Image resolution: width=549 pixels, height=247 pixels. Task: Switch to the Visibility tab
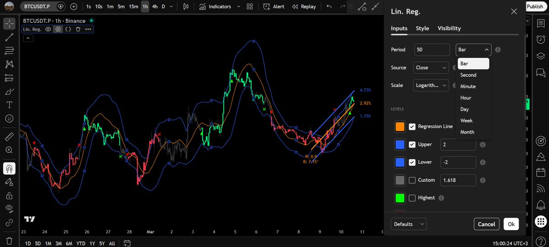449,28
